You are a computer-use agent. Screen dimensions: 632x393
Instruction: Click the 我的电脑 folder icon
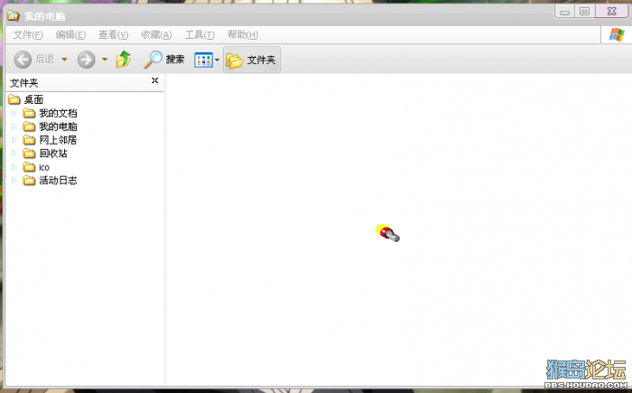(x=29, y=126)
